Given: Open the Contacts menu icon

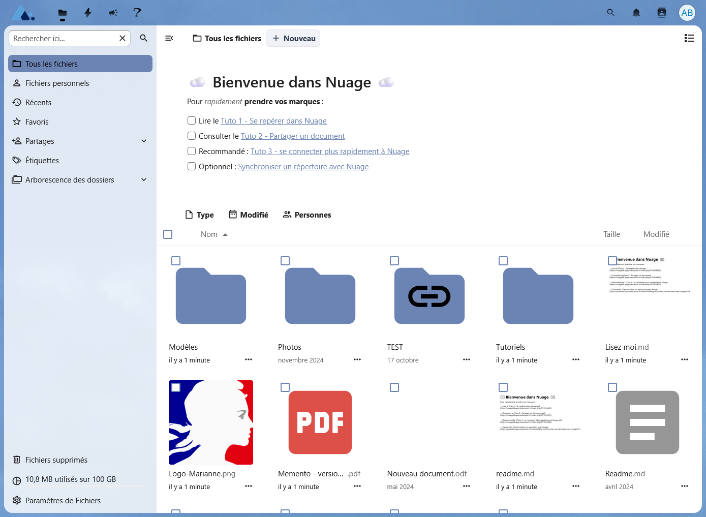Looking at the screenshot, I should point(662,13).
